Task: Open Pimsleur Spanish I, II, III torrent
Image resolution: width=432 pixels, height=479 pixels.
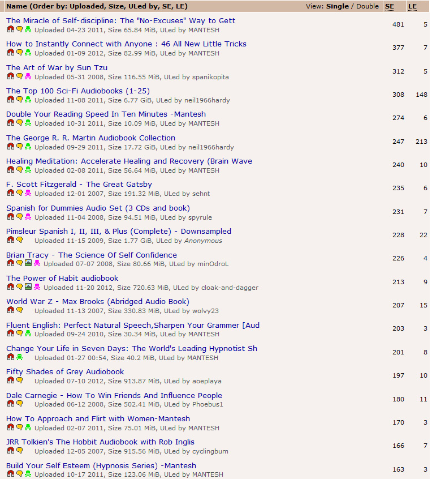Action: click(x=119, y=231)
